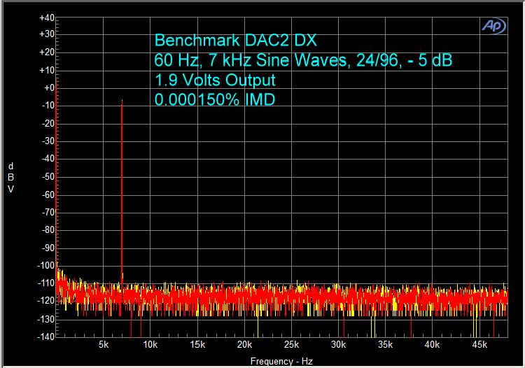The image size is (525, 368).
Task: Click the '30k' frequency axis label
Action: point(339,345)
